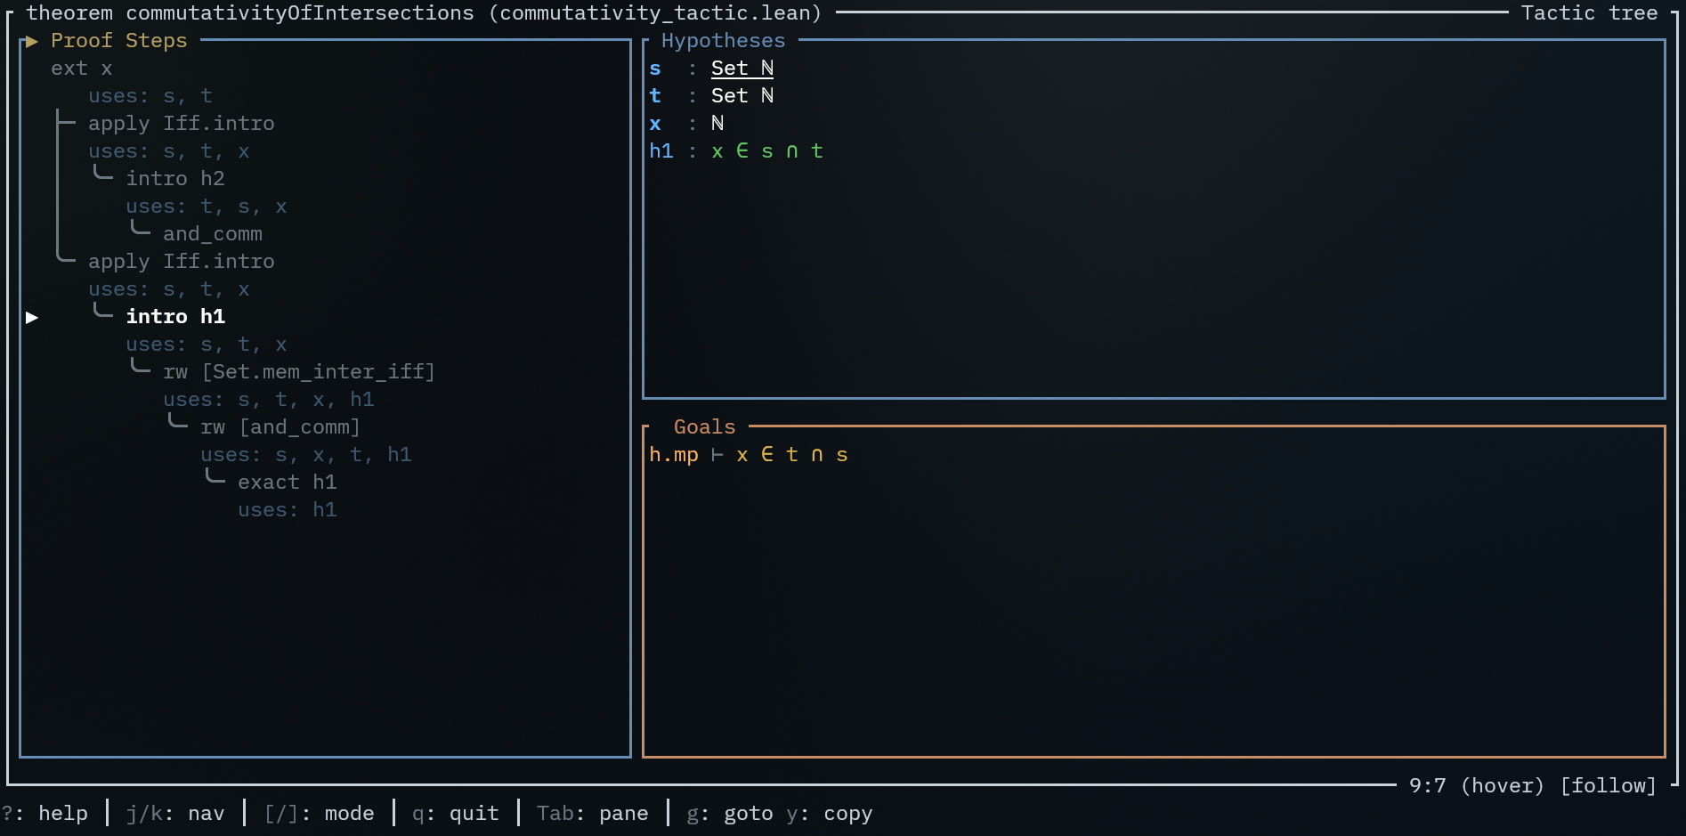Click the selection marker left of intro h1
This screenshot has height=836, width=1686.
pos(32,317)
